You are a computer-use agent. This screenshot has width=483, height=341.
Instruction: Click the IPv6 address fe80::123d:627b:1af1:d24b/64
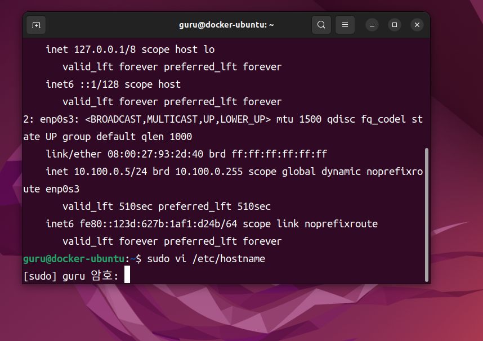tap(158, 223)
